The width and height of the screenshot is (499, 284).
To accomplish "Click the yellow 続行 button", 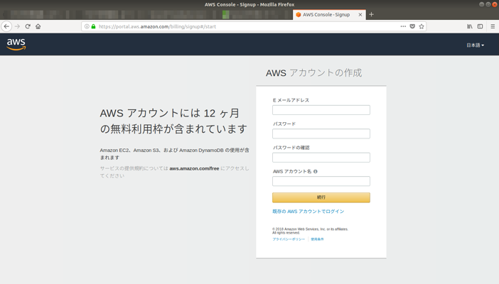I will (321, 197).
